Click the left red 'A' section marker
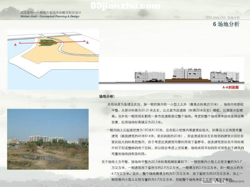The image size is (250, 187). (x=15, y=45)
